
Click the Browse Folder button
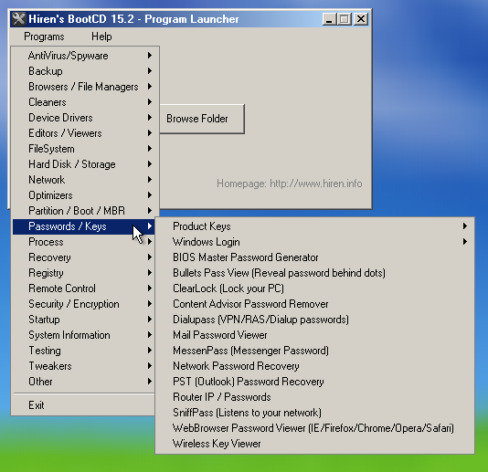202,119
